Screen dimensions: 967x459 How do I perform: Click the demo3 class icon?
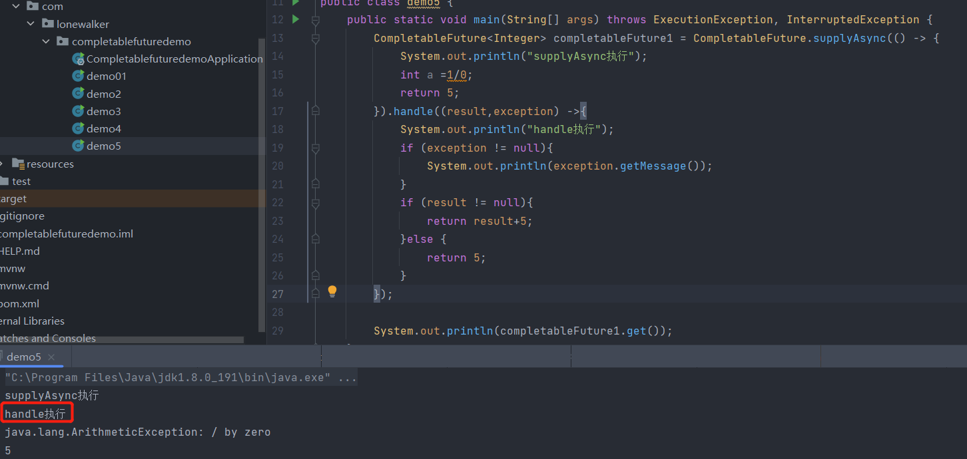tap(78, 110)
